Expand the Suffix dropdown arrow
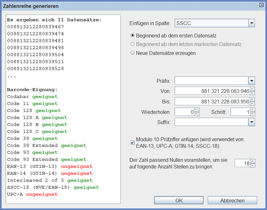The height and width of the screenshot is (210, 267). click(x=252, y=122)
